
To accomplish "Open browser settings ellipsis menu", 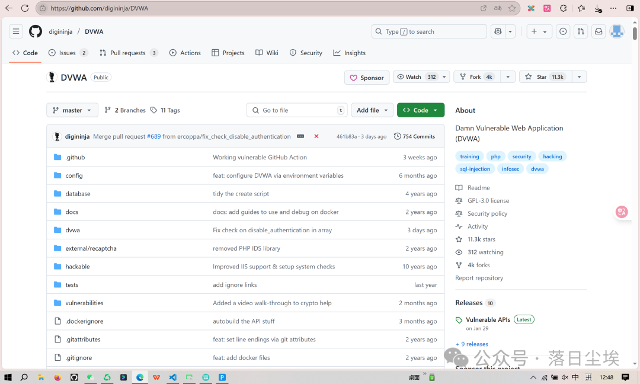I will coord(613,8).
